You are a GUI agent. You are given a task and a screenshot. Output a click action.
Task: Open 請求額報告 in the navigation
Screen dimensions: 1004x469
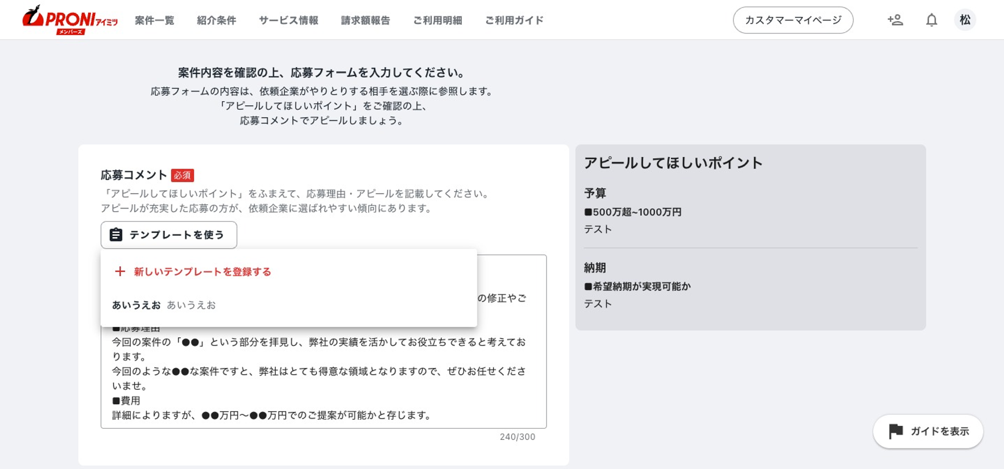tap(365, 20)
